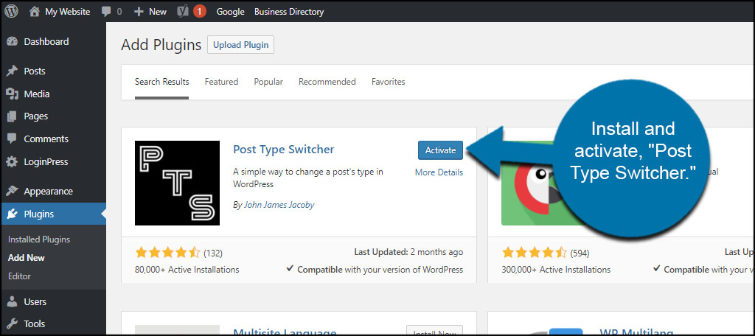The image size is (755, 336).
Task: Open the Google admin bar link
Action: (231, 12)
